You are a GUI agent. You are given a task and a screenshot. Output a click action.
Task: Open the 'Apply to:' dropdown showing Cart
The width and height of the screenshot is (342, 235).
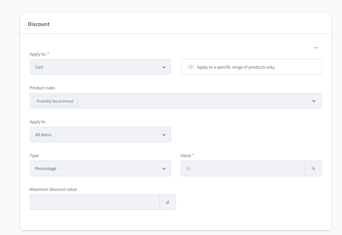point(100,67)
